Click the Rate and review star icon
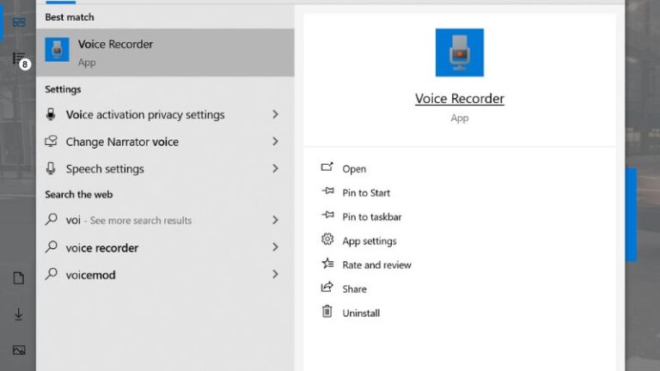The height and width of the screenshot is (371, 660). tap(327, 265)
